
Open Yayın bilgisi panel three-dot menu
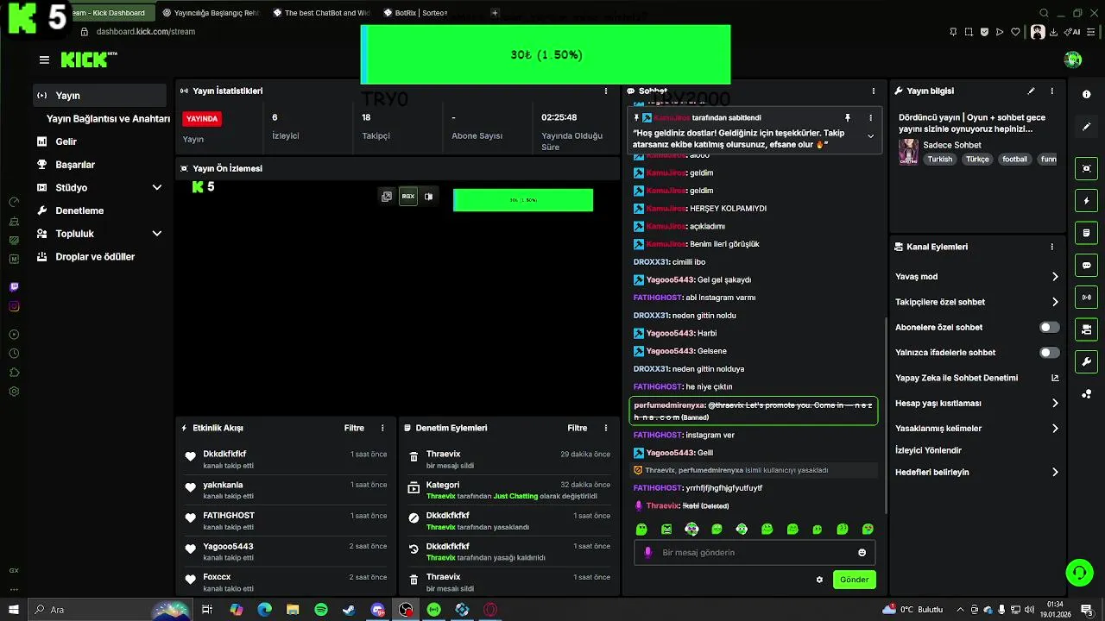(x=1051, y=91)
